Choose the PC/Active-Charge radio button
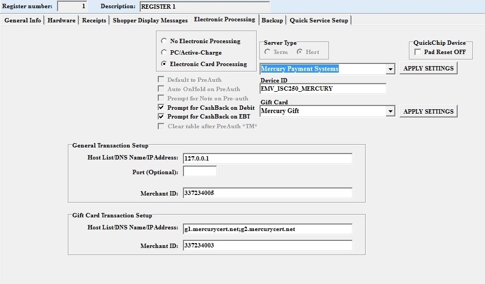The width and height of the screenshot is (485, 284). pyautogui.click(x=164, y=52)
